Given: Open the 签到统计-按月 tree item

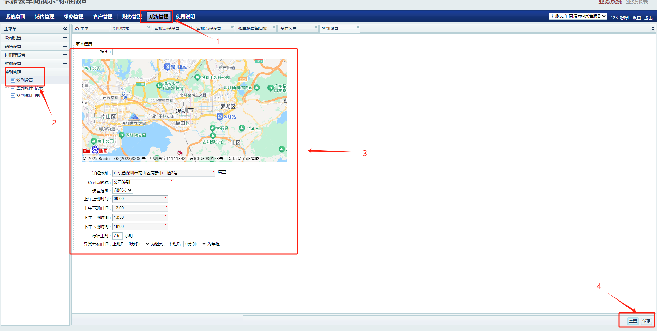Looking at the screenshot, I should click(29, 96).
